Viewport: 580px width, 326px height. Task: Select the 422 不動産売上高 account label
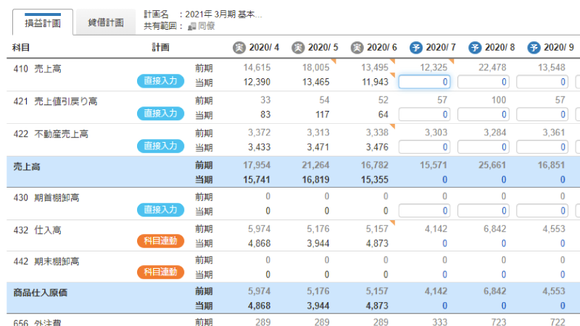coord(51,134)
